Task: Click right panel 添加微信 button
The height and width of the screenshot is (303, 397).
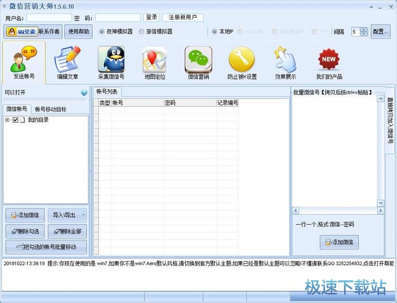Action: [x=339, y=242]
